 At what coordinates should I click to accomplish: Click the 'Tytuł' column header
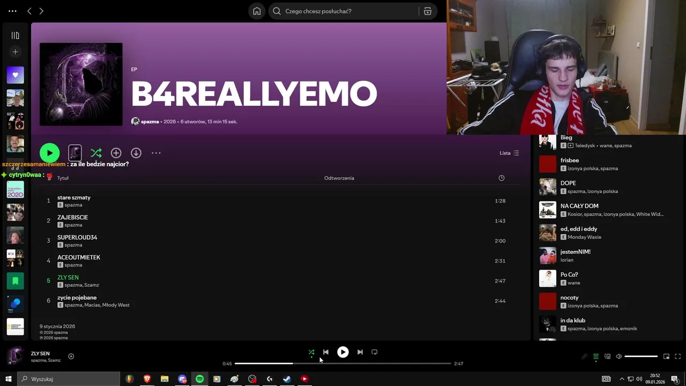point(63,178)
